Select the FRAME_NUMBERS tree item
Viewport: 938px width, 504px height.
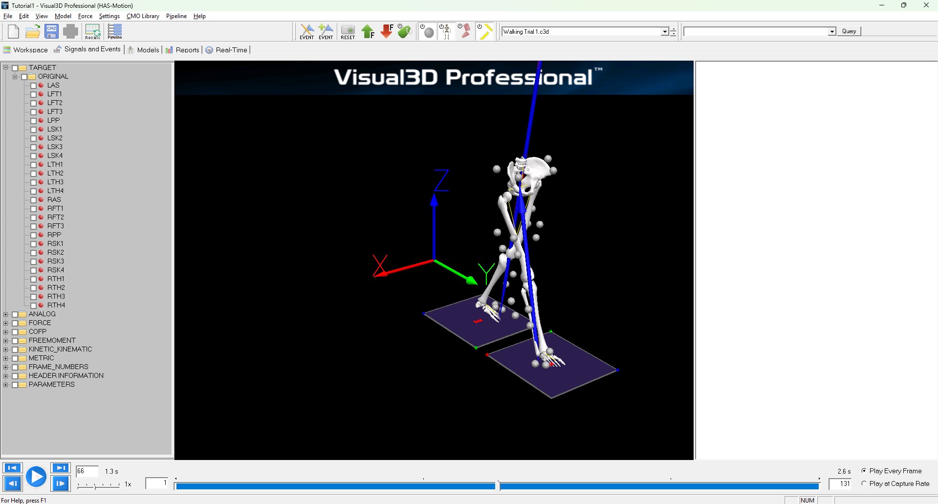[x=59, y=367]
